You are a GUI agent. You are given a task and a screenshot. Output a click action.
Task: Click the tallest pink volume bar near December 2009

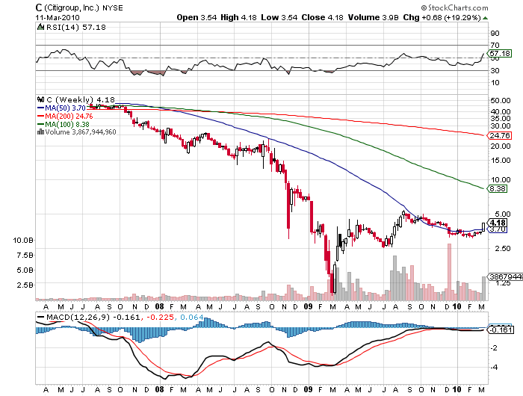click(449, 272)
